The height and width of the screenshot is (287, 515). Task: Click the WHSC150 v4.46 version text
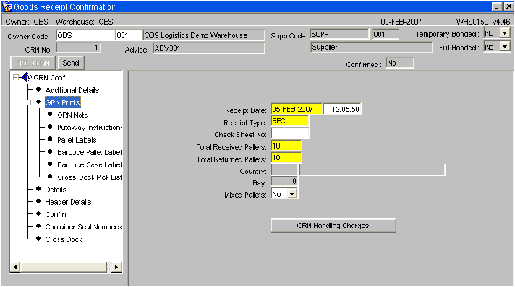[483, 22]
